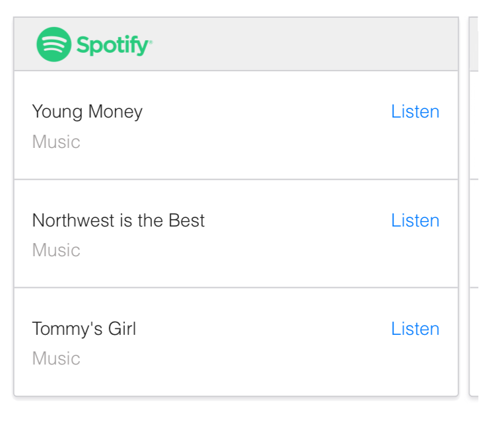Screen dimensions: 479x422
Task: Click Music label under Northwest is the Best
Action: (56, 250)
